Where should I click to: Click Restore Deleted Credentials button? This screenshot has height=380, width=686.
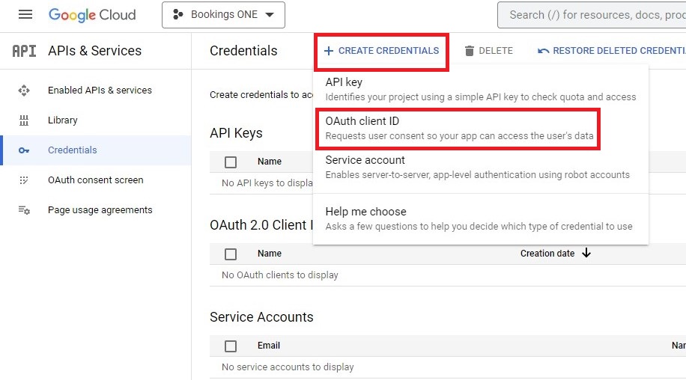(x=611, y=51)
